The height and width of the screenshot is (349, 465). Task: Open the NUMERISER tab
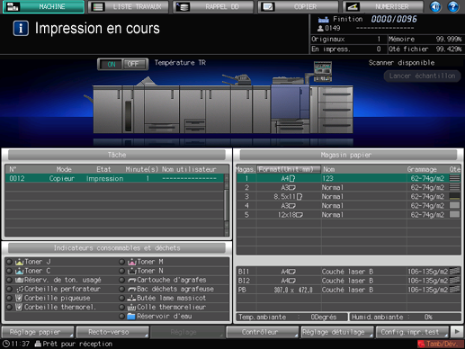(383, 6)
